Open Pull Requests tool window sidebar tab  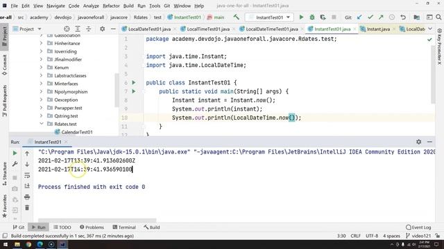tap(5, 101)
